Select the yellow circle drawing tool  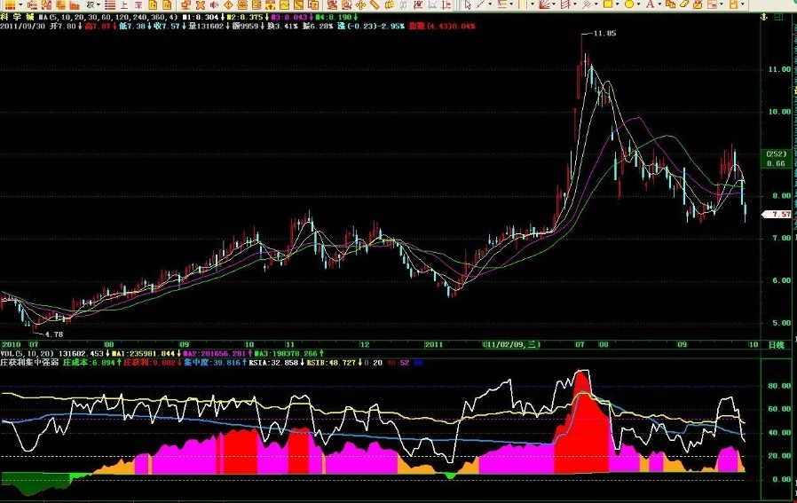coord(628,4)
